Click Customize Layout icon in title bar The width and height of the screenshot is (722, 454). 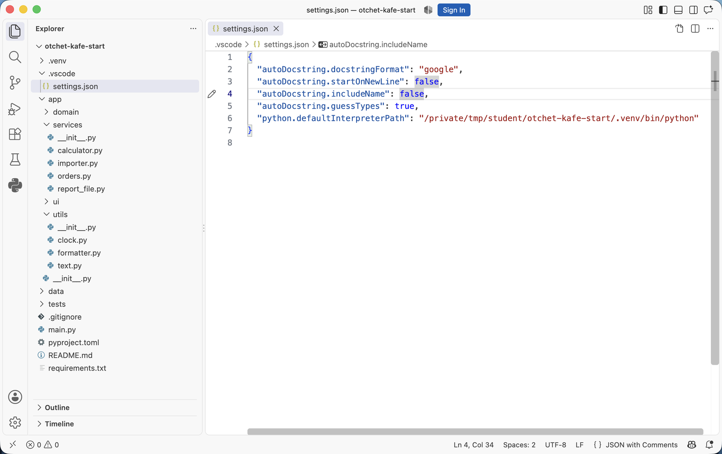pos(648,10)
